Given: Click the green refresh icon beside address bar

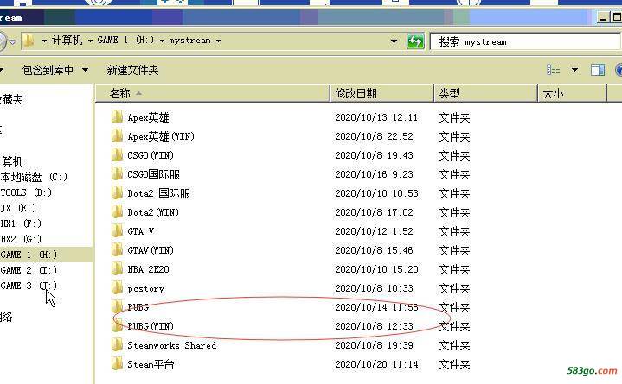Looking at the screenshot, I should click(x=415, y=41).
